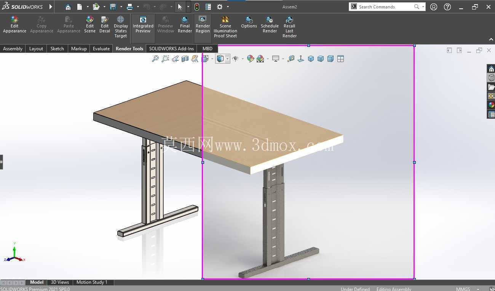Start a Final Render

point(185,25)
